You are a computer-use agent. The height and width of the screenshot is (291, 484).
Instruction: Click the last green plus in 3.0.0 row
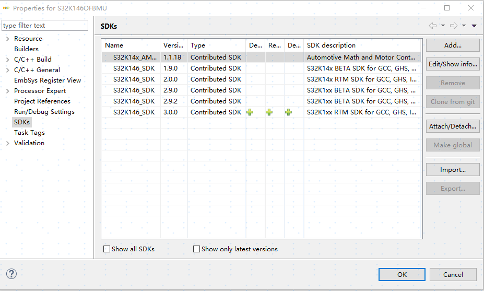[289, 112]
